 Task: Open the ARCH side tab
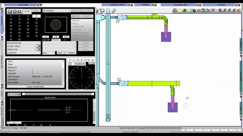2,93
